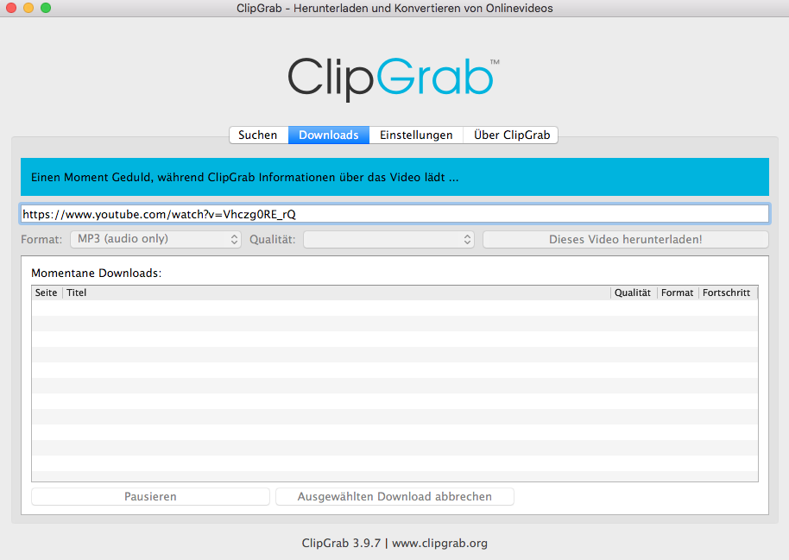Screen dimensions: 789x560
Task: Click the Momentane Downloads label
Action: tap(96, 274)
